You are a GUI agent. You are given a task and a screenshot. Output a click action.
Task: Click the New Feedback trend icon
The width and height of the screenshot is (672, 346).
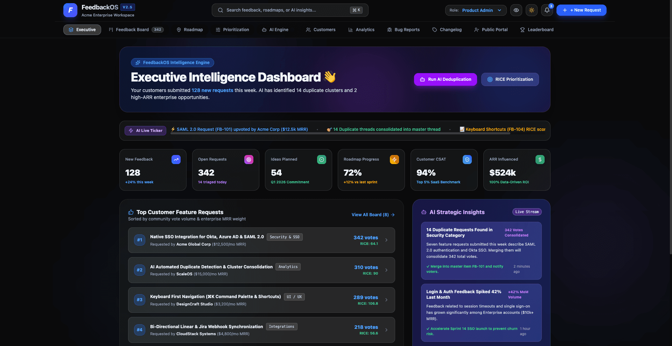click(x=176, y=160)
